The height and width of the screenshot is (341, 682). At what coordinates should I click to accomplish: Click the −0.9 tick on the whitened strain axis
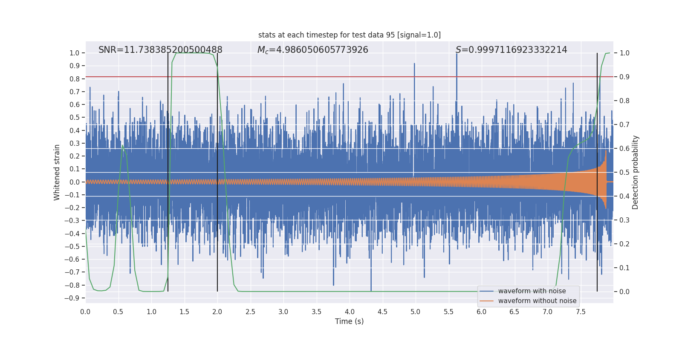(x=72, y=298)
